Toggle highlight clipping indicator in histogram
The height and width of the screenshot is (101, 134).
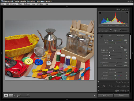pyautogui.click(x=127, y=13)
